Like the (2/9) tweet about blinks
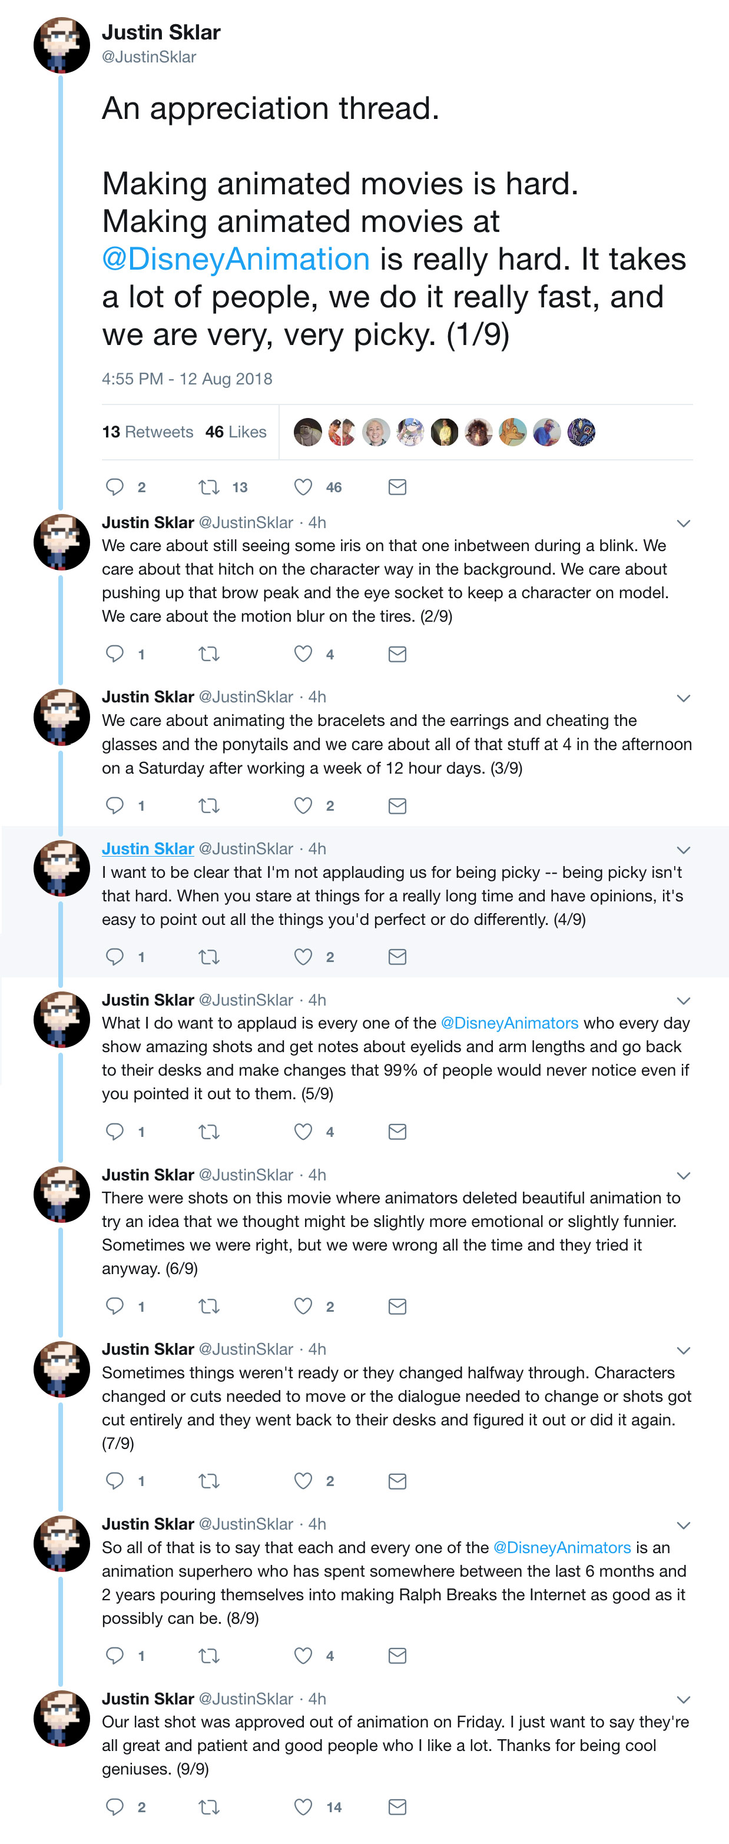Viewport: 729px width, 1844px height. (304, 654)
